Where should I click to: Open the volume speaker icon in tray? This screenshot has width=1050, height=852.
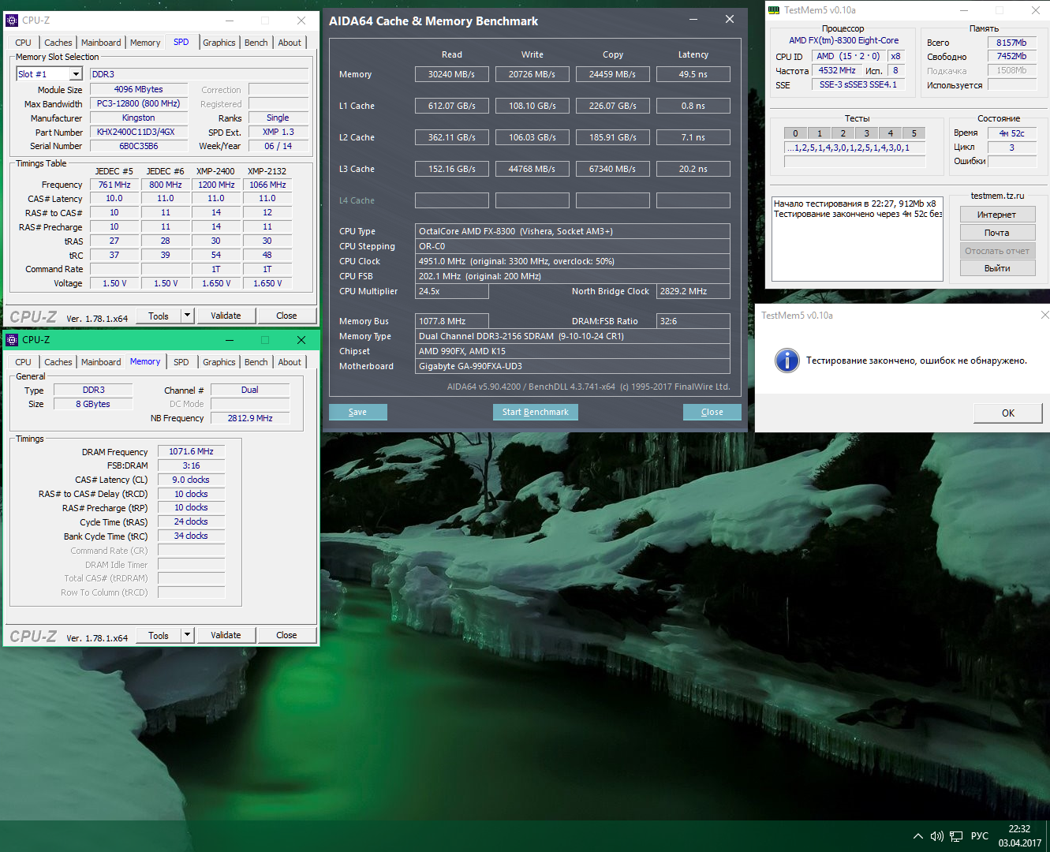click(936, 836)
